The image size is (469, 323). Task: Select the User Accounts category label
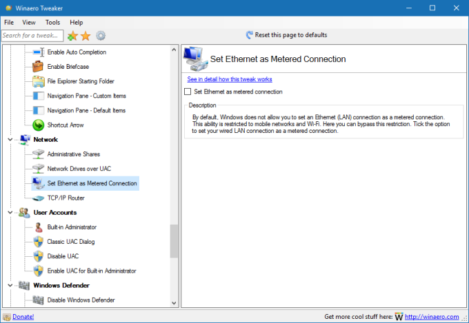pyautogui.click(x=55, y=212)
